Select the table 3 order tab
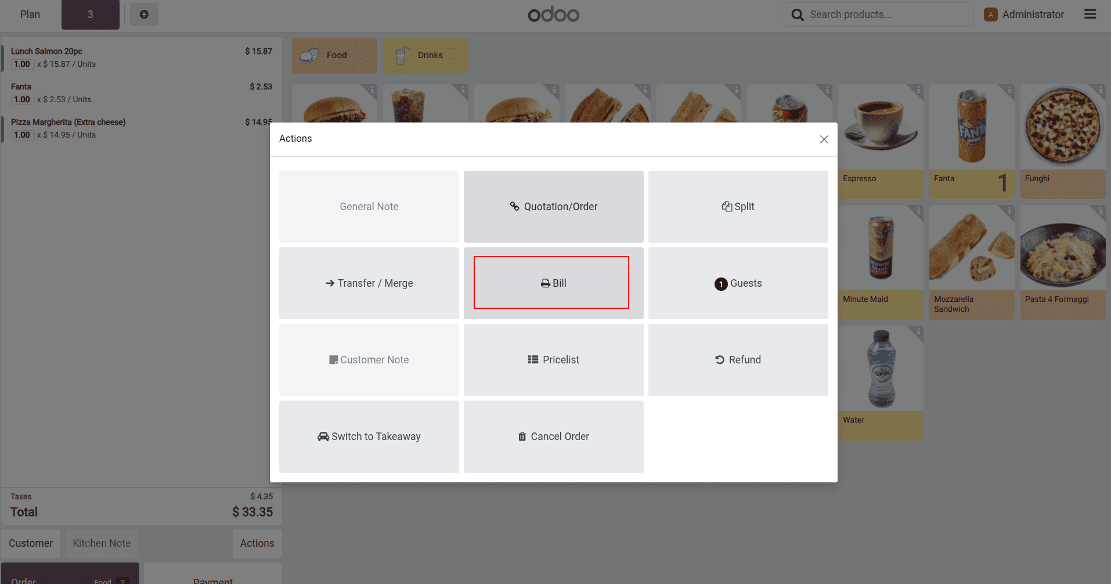The height and width of the screenshot is (584, 1111). (x=90, y=15)
